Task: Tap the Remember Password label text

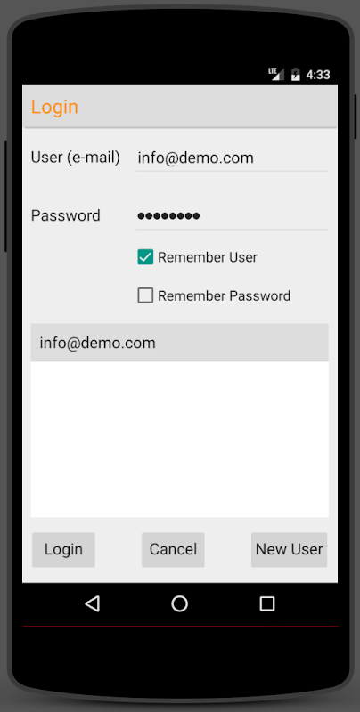Action: click(224, 296)
